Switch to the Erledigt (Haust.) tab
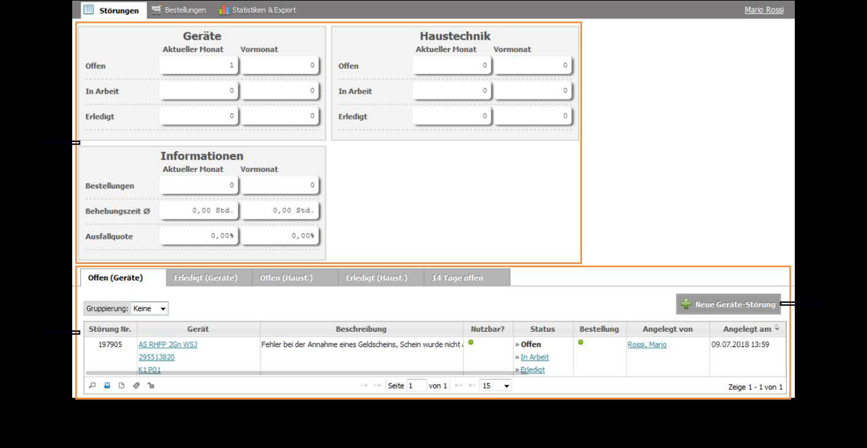Image resolution: width=867 pixels, height=448 pixels. (x=381, y=278)
